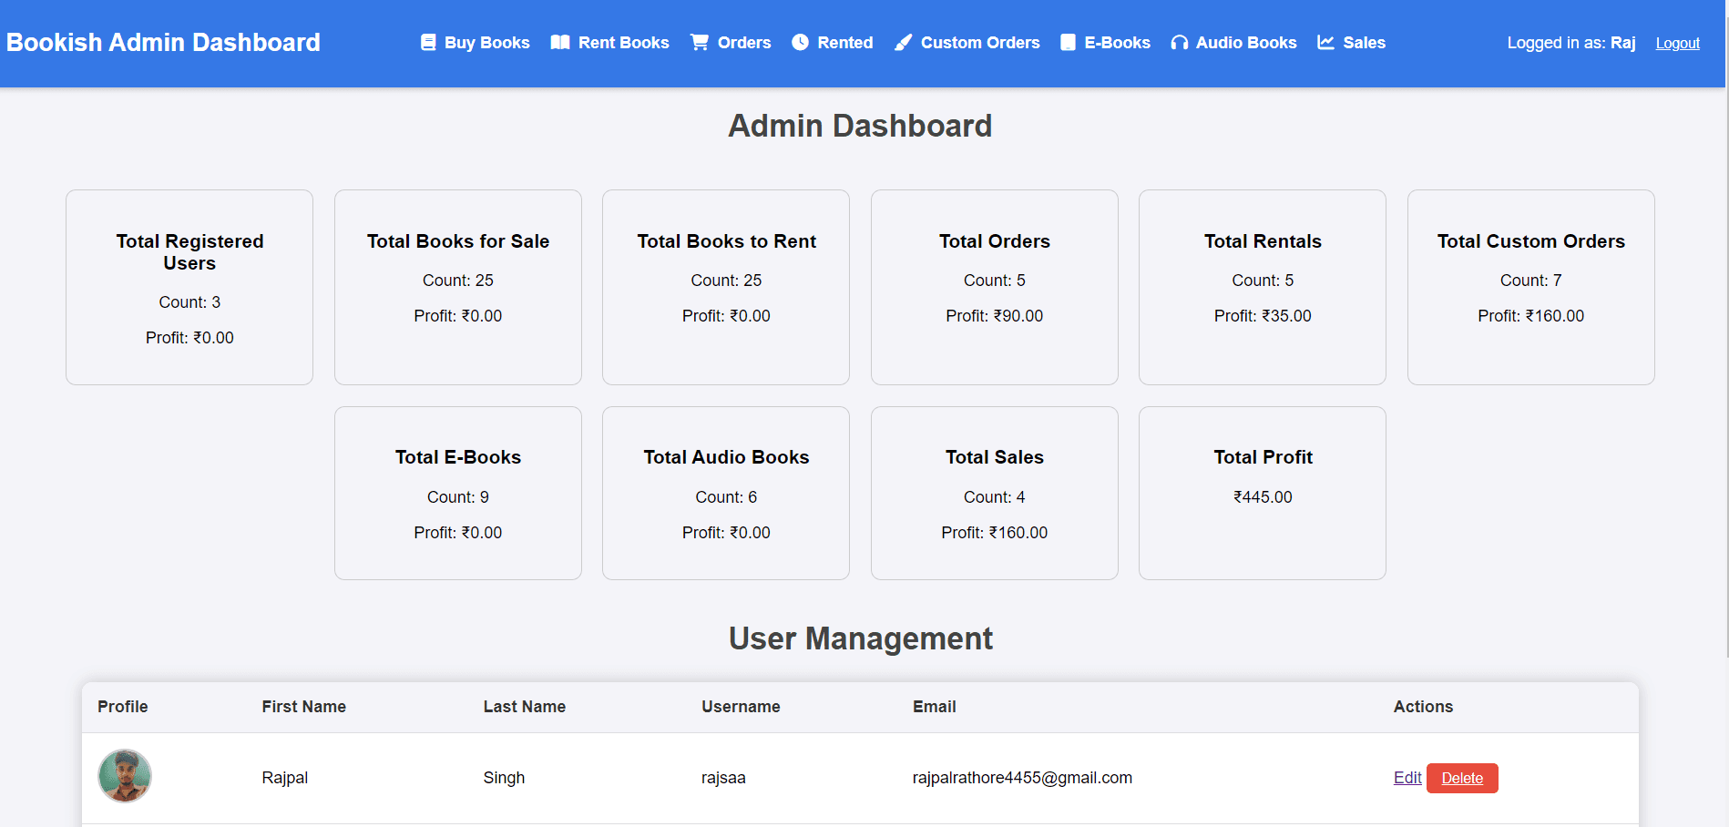The height and width of the screenshot is (827, 1729).
Task: Click the open-book icon beside Rent Books
Action: pos(560,43)
